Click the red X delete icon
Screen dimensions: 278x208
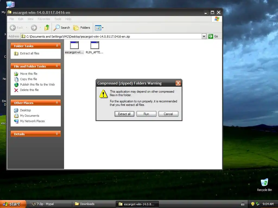[16, 90]
